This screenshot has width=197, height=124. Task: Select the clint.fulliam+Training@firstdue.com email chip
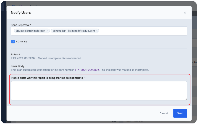(75, 31)
